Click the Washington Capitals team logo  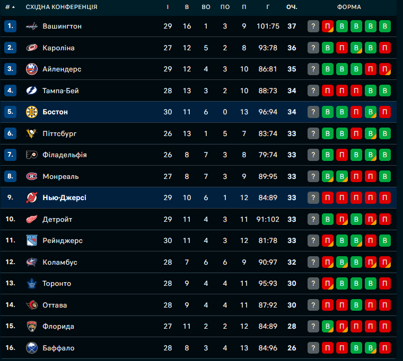click(32, 26)
